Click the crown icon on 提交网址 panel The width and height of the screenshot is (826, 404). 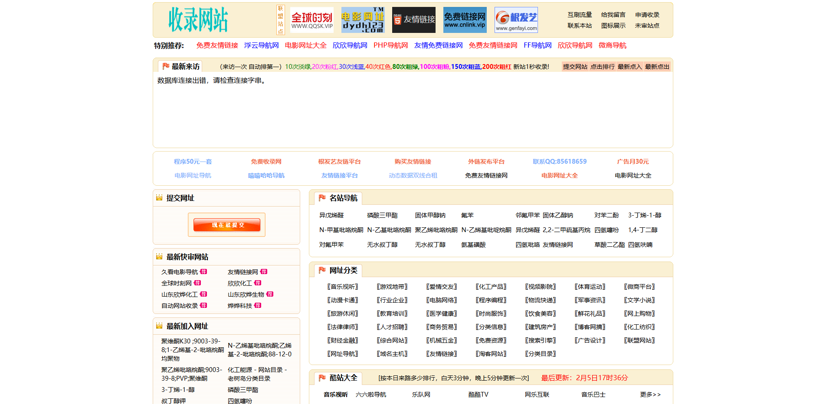158,197
